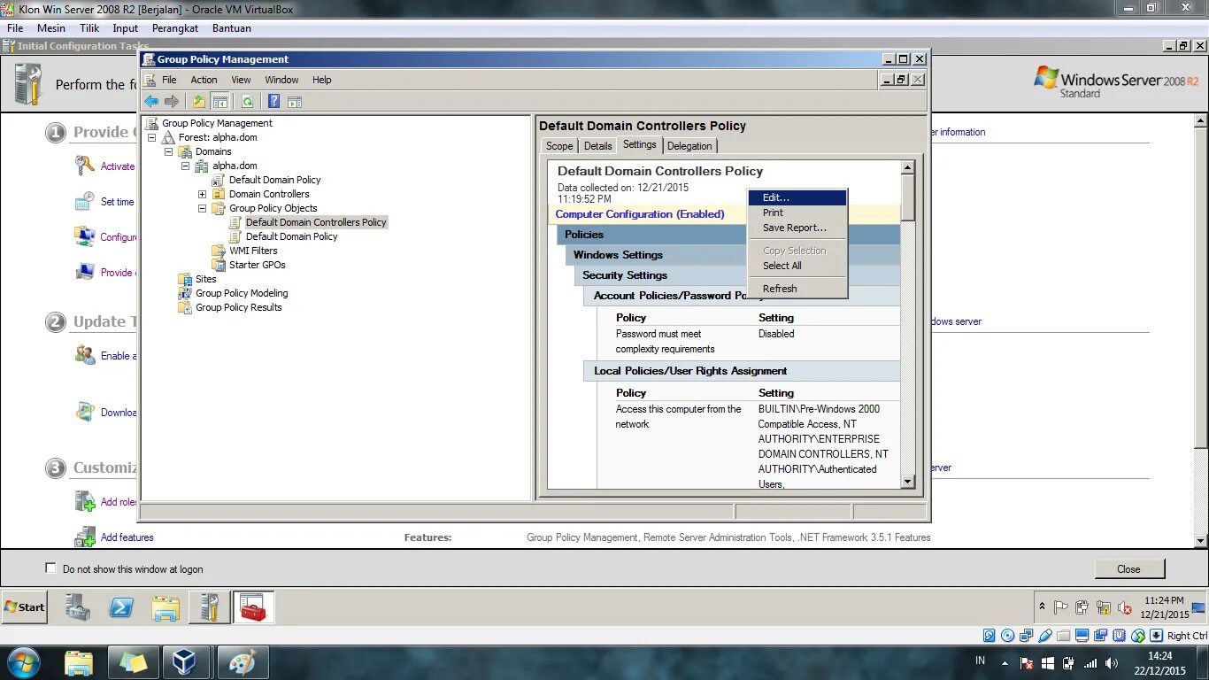The height and width of the screenshot is (680, 1209).
Task: Click the guest taskbar clock 11:24 PM
Action: (x=1164, y=600)
